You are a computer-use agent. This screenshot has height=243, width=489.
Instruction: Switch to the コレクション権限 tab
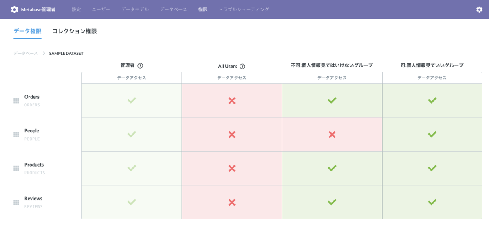click(x=75, y=31)
